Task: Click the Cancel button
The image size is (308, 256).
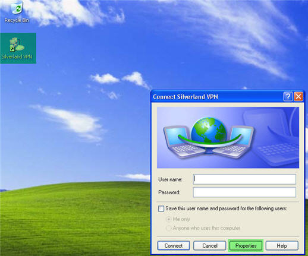Action: [210, 246]
